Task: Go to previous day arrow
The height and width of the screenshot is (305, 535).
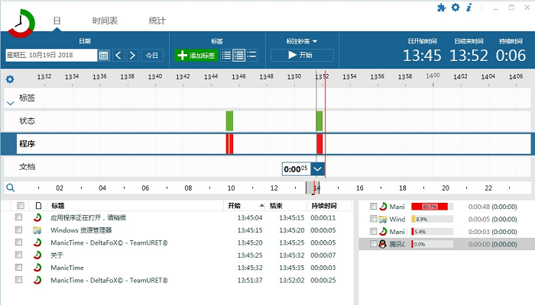Action: point(118,55)
